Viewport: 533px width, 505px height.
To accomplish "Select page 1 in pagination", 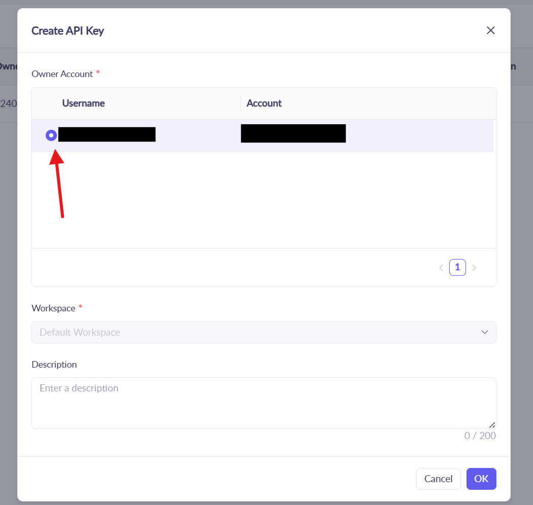I will (457, 267).
